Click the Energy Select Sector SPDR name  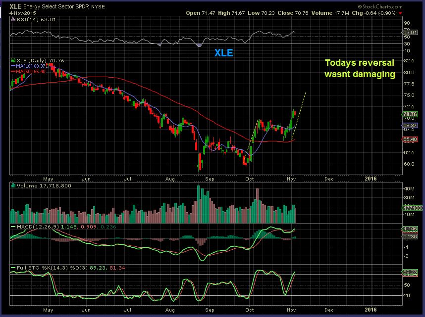click(x=56, y=6)
